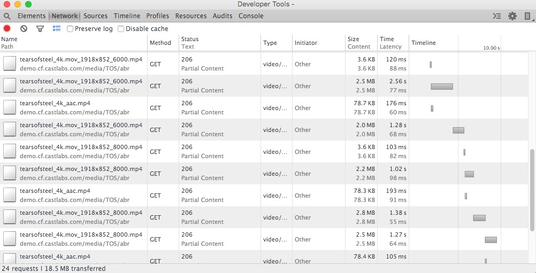Open the Elements tab

click(32, 16)
